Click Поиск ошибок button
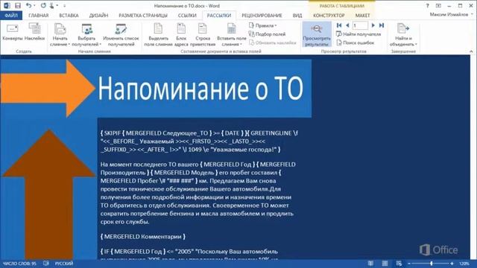 tap(356, 42)
